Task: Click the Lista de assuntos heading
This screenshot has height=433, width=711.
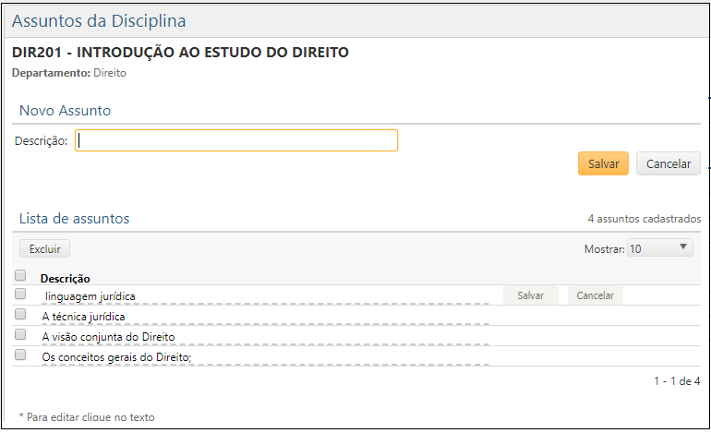Action: (x=75, y=219)
